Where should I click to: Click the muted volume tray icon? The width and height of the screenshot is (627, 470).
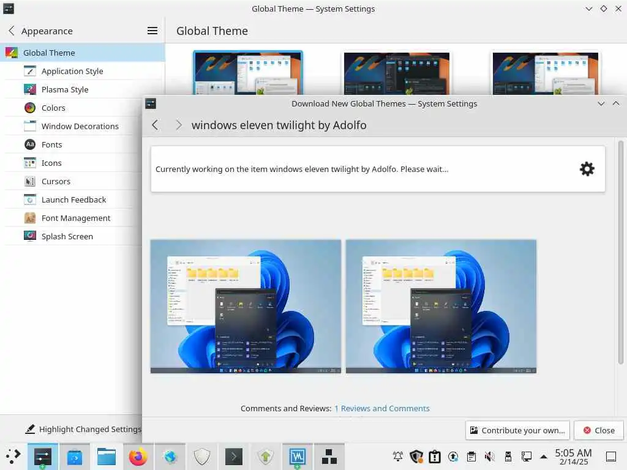[489, 456]
